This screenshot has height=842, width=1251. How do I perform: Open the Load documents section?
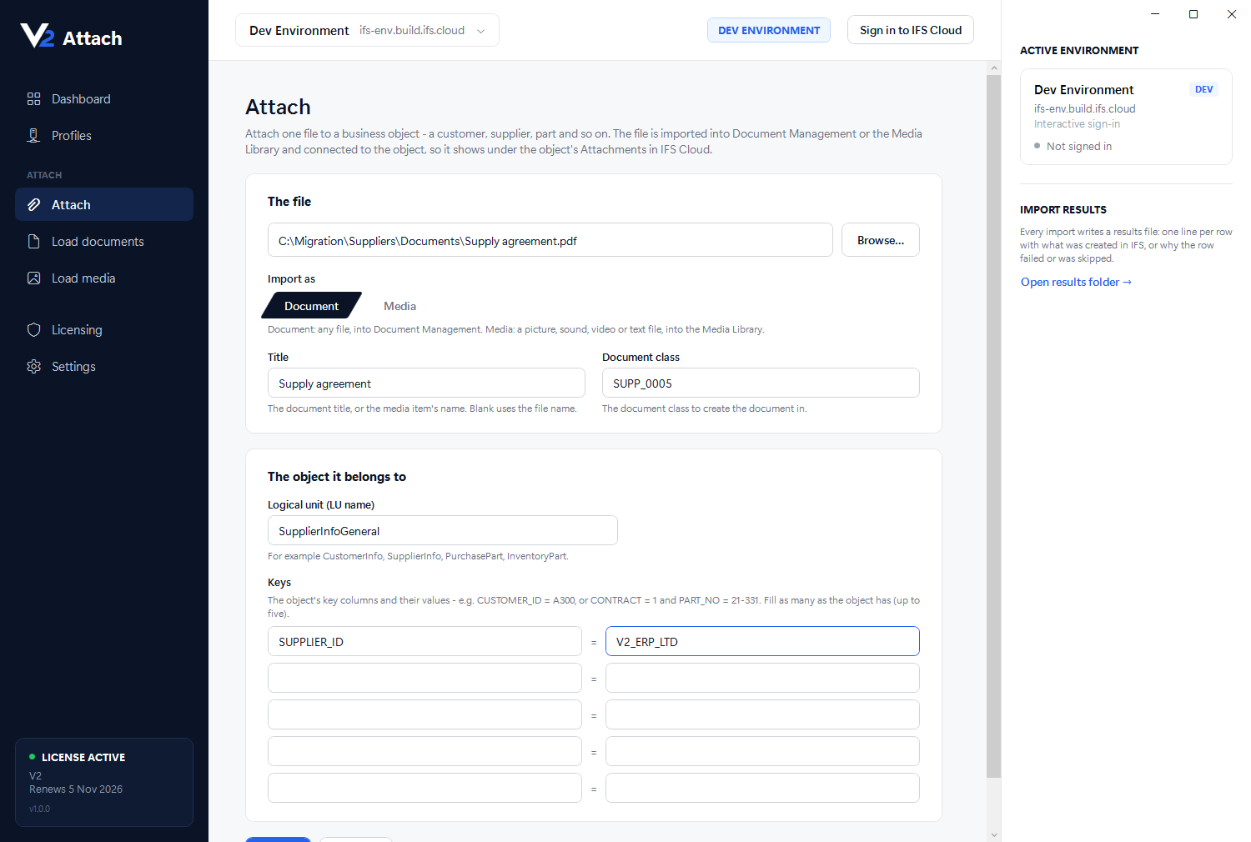point(104,242)
